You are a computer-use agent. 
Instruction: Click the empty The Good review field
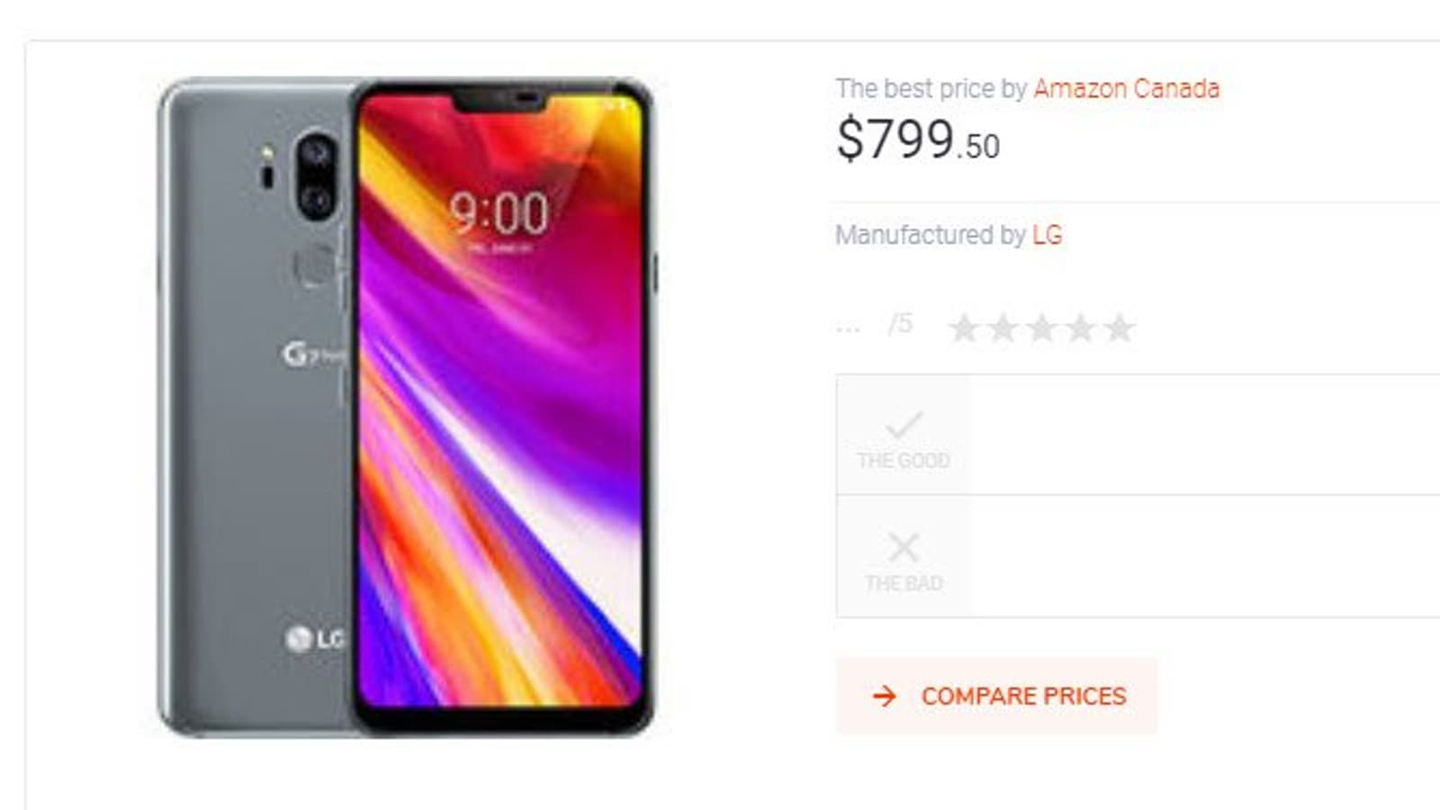1205,435
